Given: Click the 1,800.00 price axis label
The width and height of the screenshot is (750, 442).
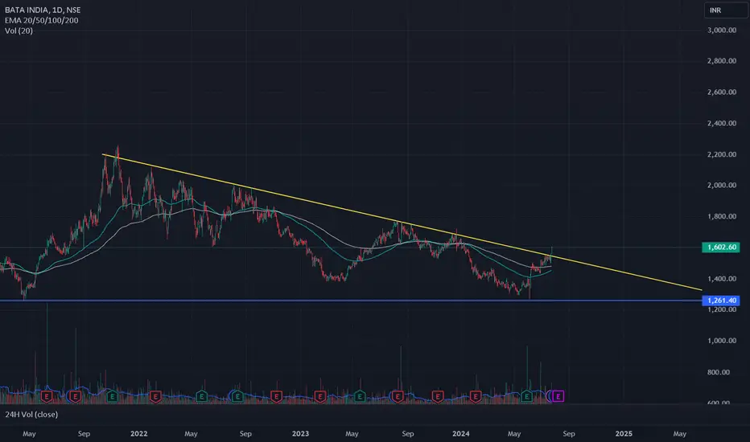Looking at the screenshot, I should (722, 216).
